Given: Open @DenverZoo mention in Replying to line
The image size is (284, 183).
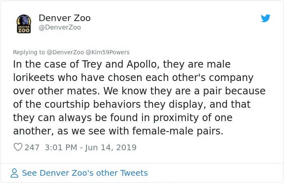Looking at the screenshot, I should (x=65, y=52).
